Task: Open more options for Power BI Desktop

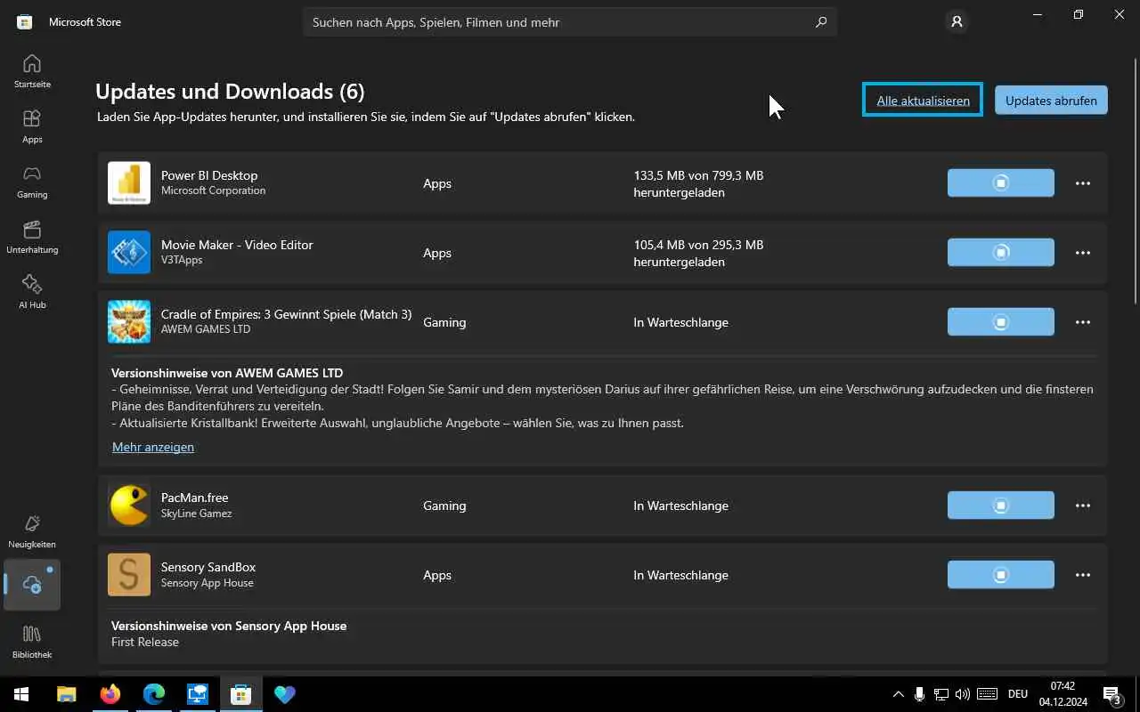Action: click(1083, 183)
